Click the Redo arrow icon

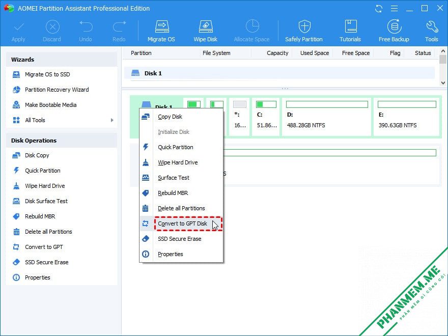point(119,27)
